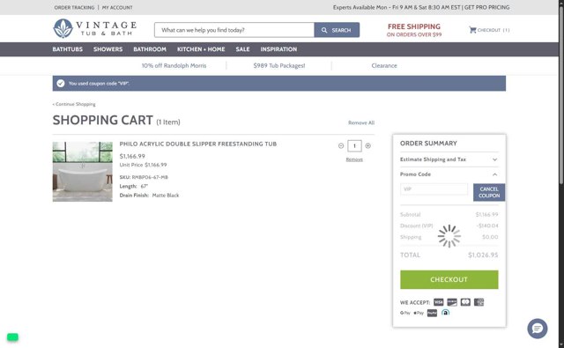Open the live chat bubble icon
The width and height of the screenshot is (564, 348).
click(538, 329)
